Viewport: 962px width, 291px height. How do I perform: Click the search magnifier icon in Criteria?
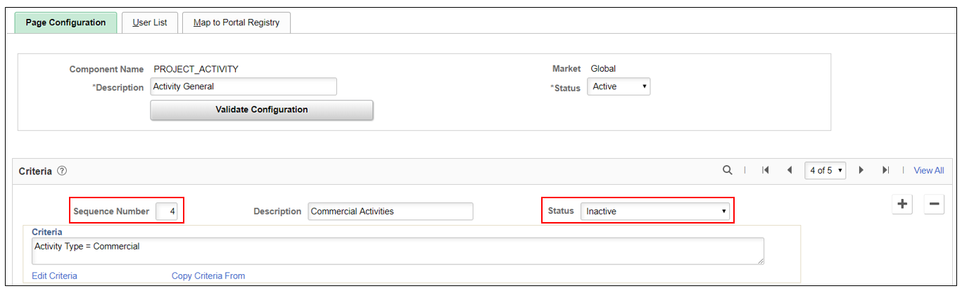click(728, 170)
